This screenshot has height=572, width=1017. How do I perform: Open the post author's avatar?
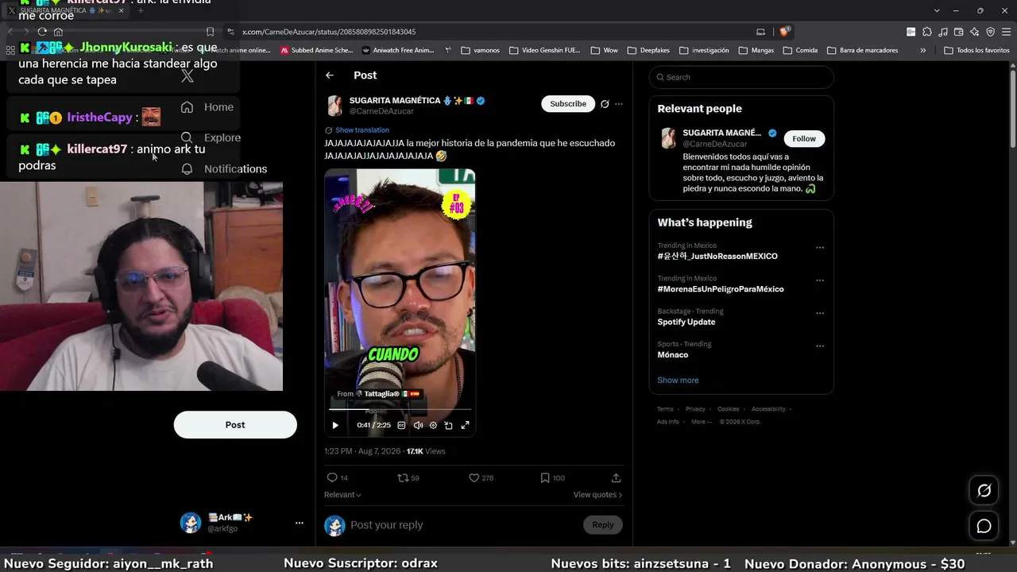pyautogui.click(x=334, y=106)
